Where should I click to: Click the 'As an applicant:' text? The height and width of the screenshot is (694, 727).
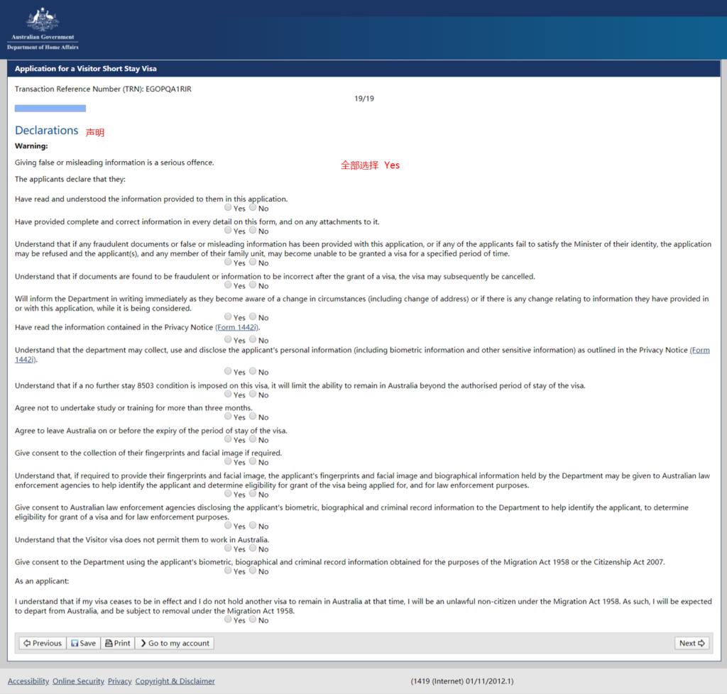[x=42, y=581]
